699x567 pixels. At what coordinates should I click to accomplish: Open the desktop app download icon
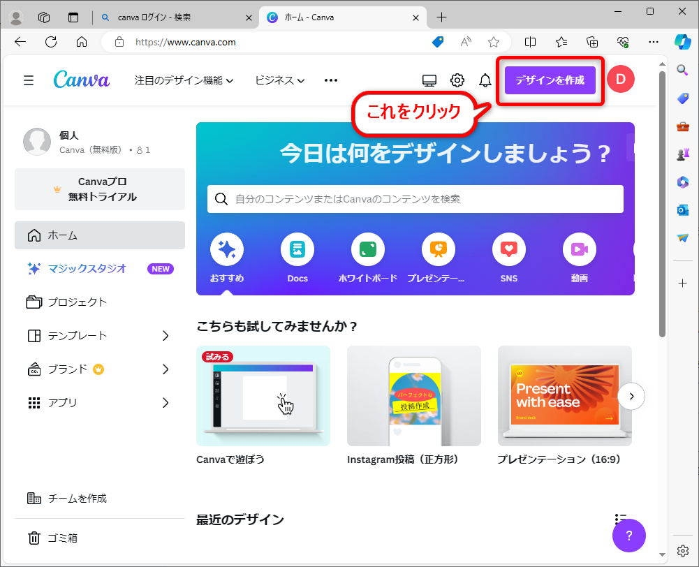pos(429,80)
